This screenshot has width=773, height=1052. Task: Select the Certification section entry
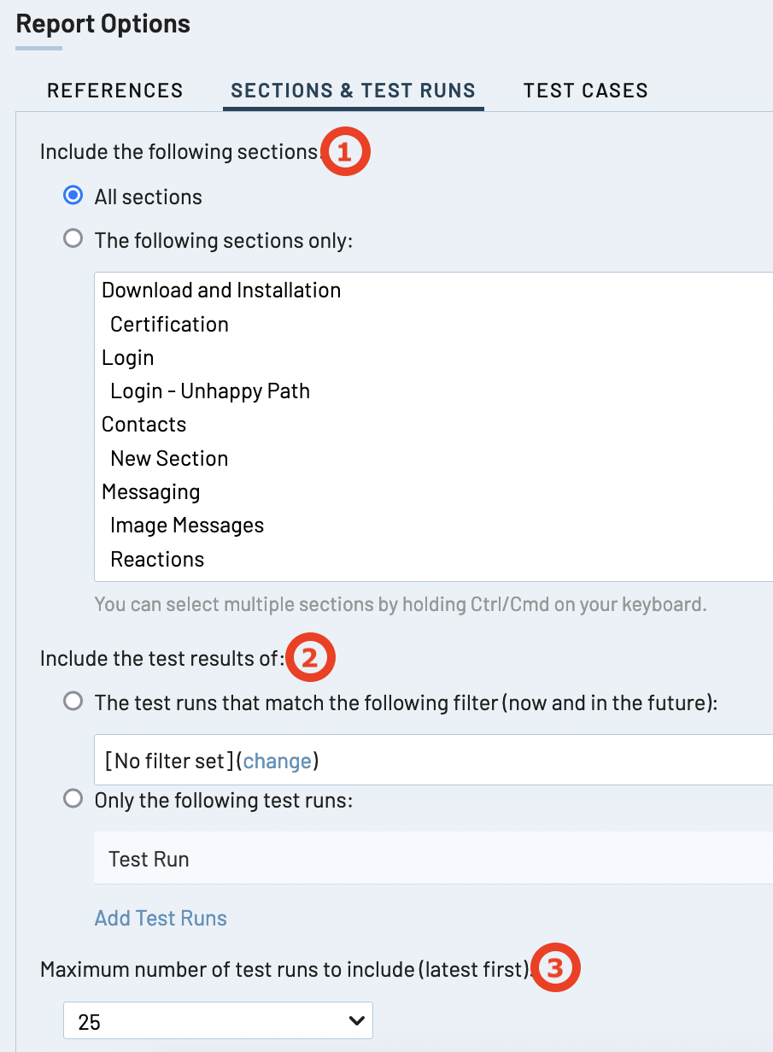coord(169,325)
